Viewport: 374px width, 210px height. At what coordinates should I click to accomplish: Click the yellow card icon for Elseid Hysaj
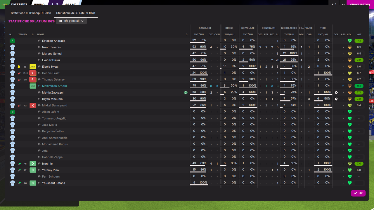pyautogui.click(x=19, y=67)
